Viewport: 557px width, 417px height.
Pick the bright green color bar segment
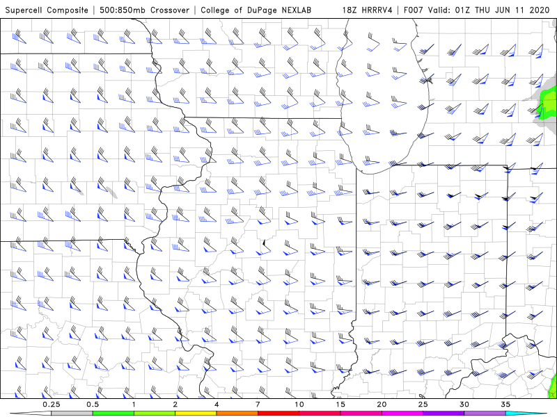click(x=113, y=414)
